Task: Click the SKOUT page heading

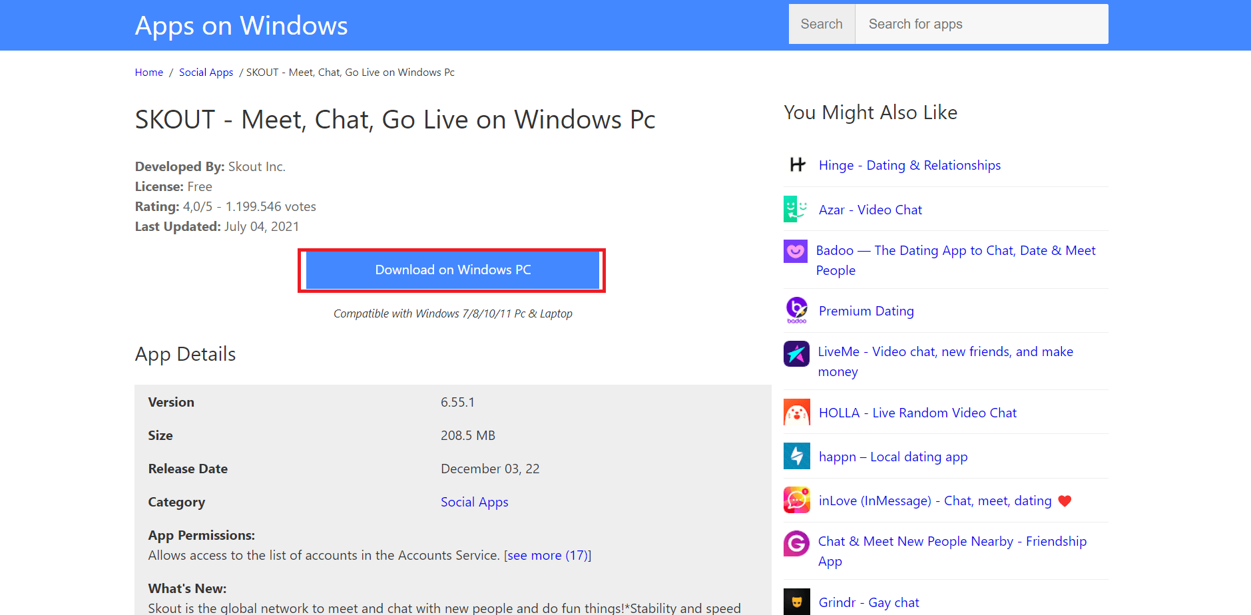Action: tap(395, 120)
